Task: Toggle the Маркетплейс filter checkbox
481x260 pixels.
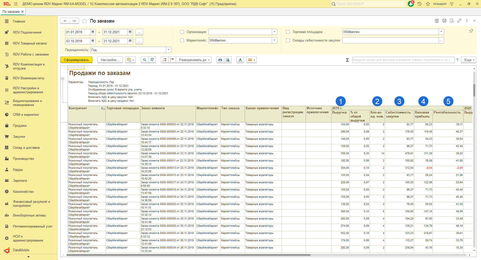Action: 182,40
